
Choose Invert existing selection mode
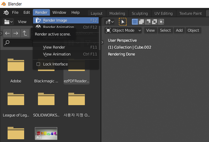[155, 22]
